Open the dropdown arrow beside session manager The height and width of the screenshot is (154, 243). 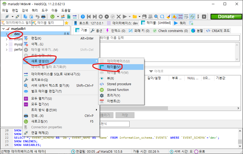pos(12,16)
